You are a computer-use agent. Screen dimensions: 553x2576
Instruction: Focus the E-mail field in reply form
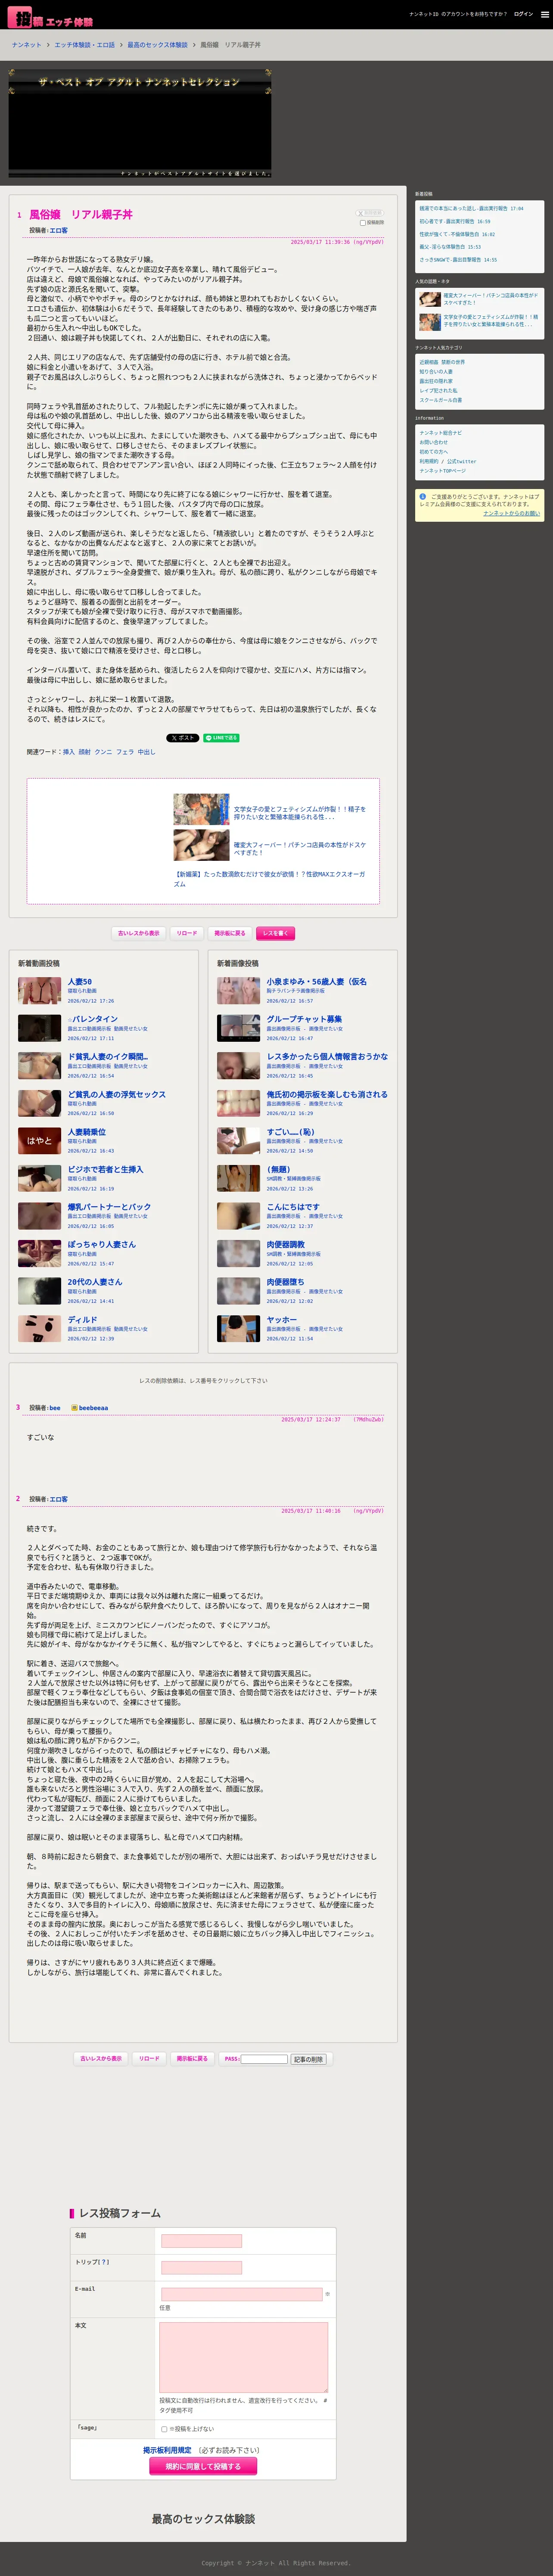[x=242, y=2294]
